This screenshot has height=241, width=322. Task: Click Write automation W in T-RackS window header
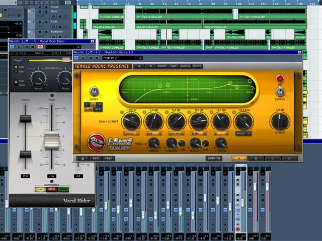pos(97,58)
